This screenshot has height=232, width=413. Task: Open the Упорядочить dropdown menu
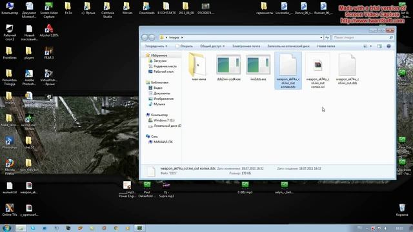(x=156, y=46)
